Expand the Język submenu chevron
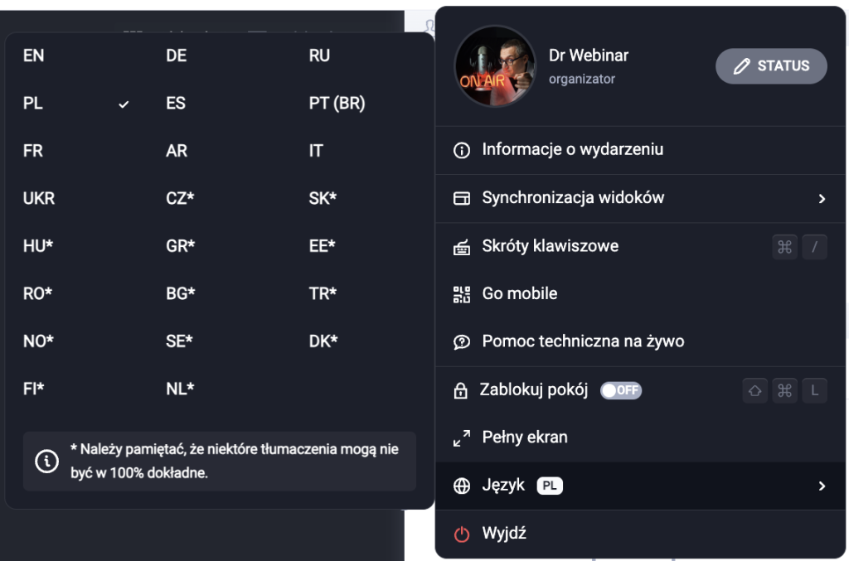The width and height of the screenshot is (849, 561). point(822,486)
